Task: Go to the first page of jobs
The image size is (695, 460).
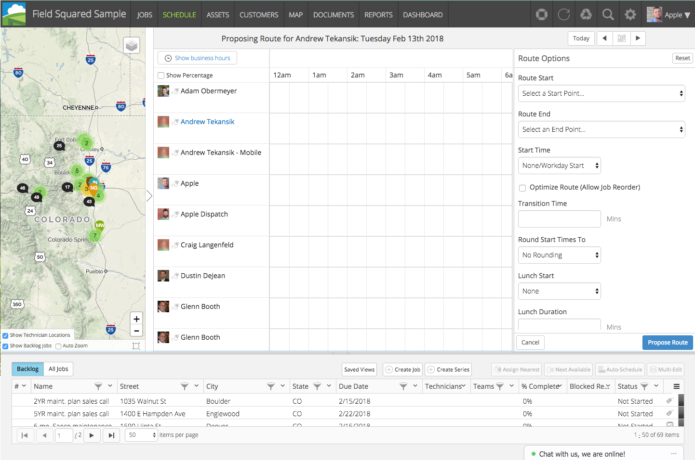Action: [x=25, y=435]
